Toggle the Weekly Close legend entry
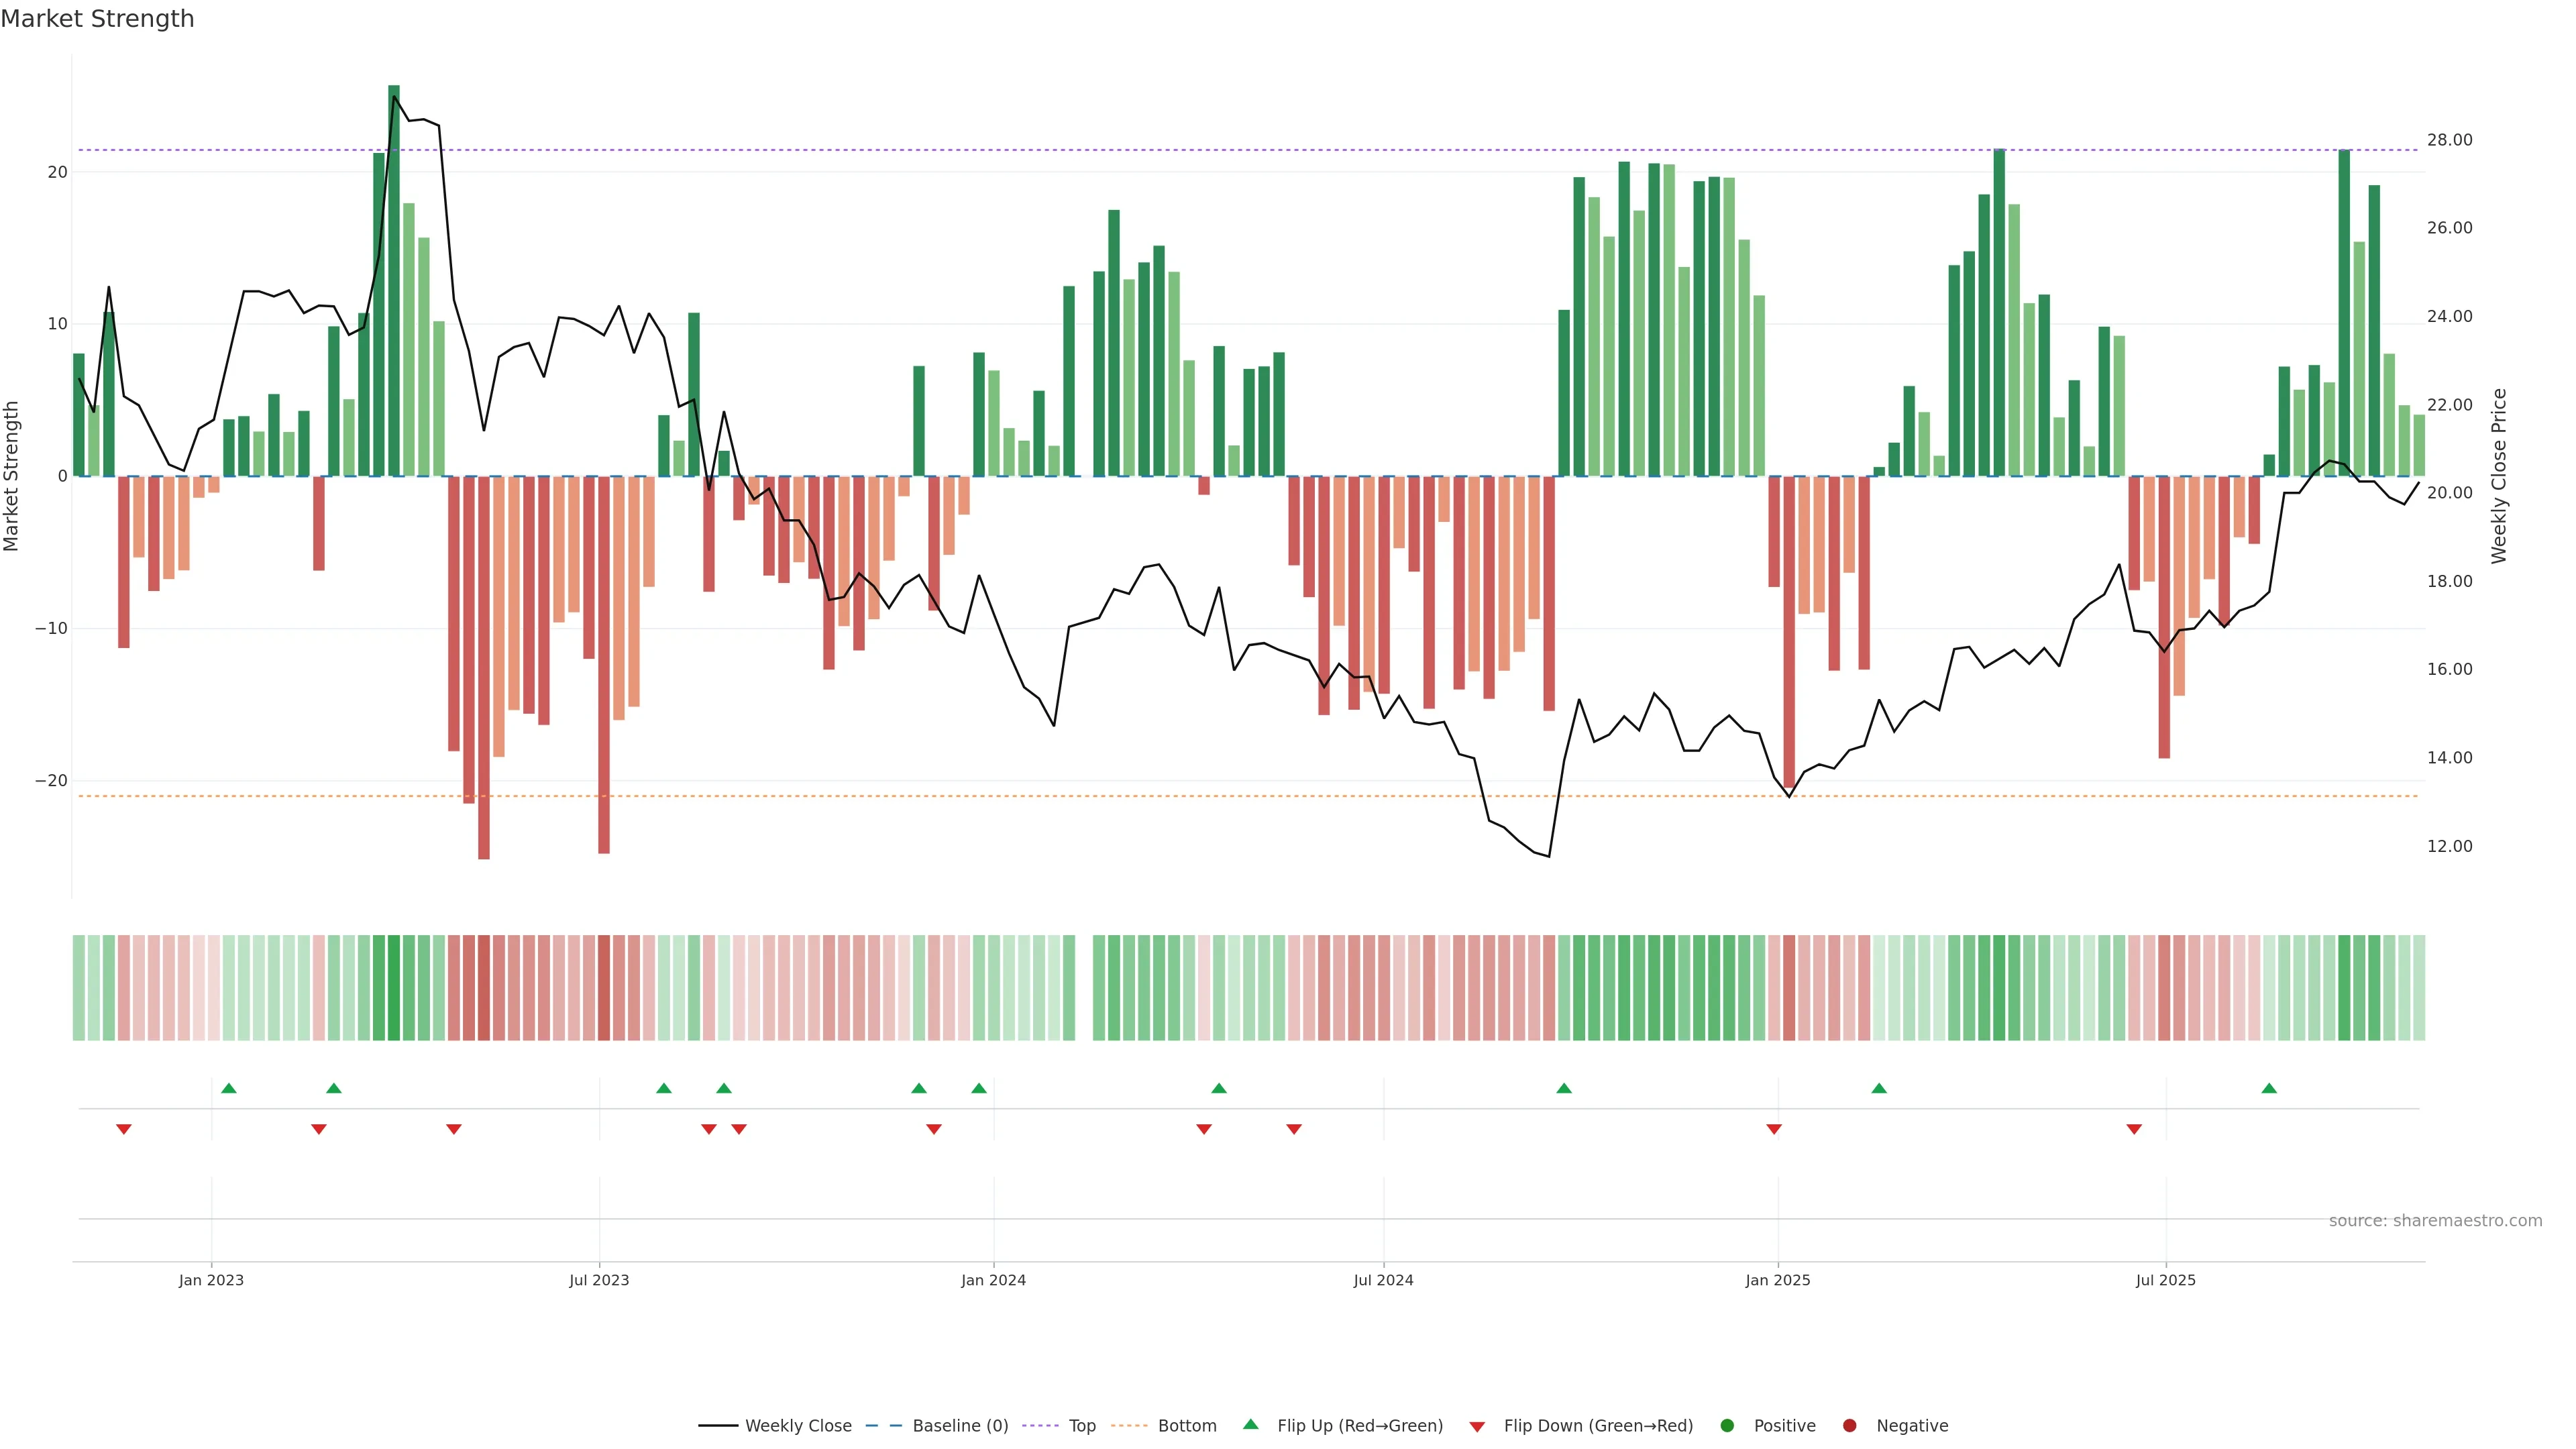2576x1449 pixels. pyautogui.click(x=797, y=1426)
